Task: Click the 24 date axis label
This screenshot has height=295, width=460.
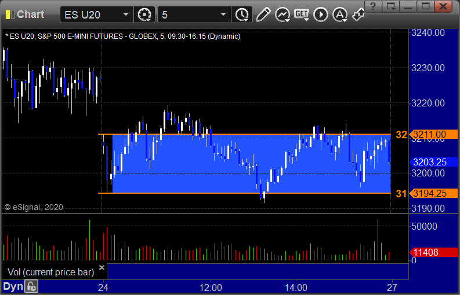Action: pos(103,287)
